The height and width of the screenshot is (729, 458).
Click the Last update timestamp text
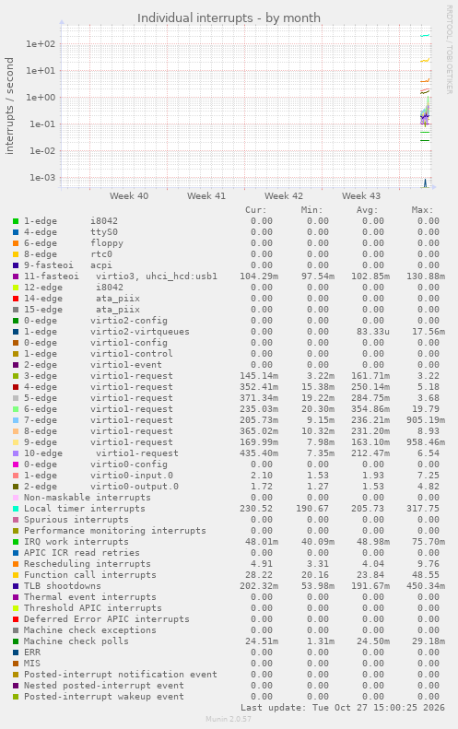coord(343,708)
